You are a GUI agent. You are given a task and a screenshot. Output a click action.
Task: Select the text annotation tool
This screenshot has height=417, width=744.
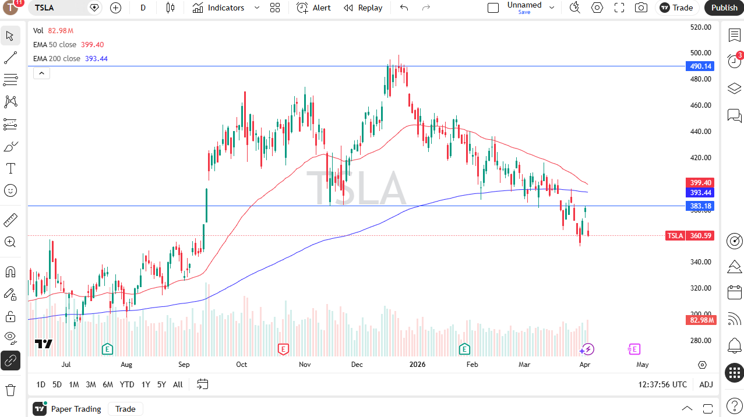[x=10, y=168]
